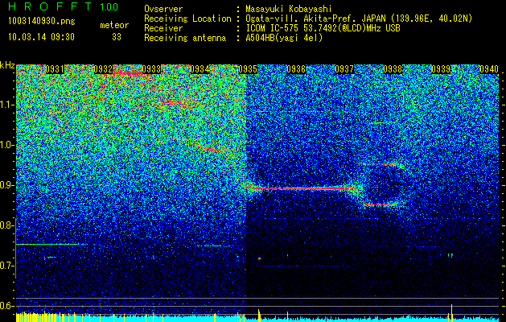This screenshot has width=506, height=322.
Task: Click the ICOM IC-575 receiver text
Action: (x=323, y=28)
